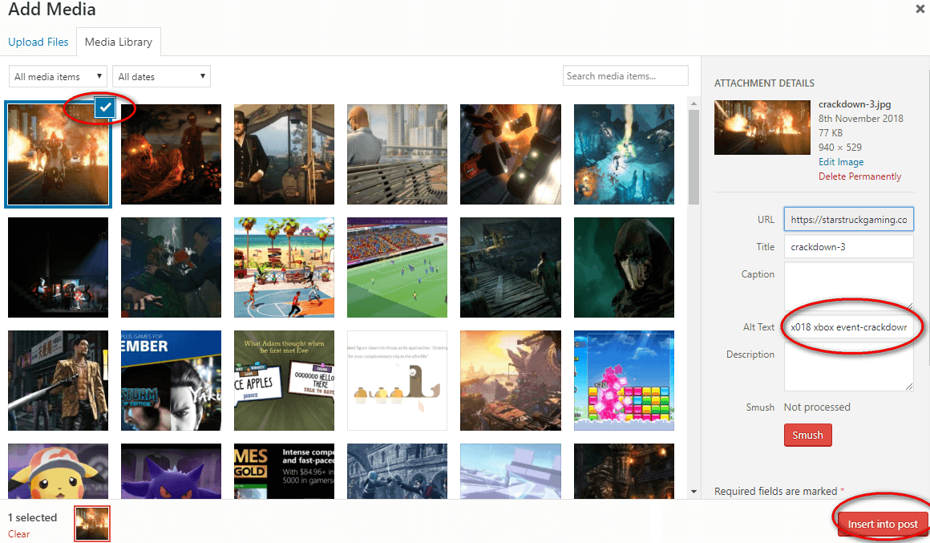Click Delete Permanently link

click(860, 176)
